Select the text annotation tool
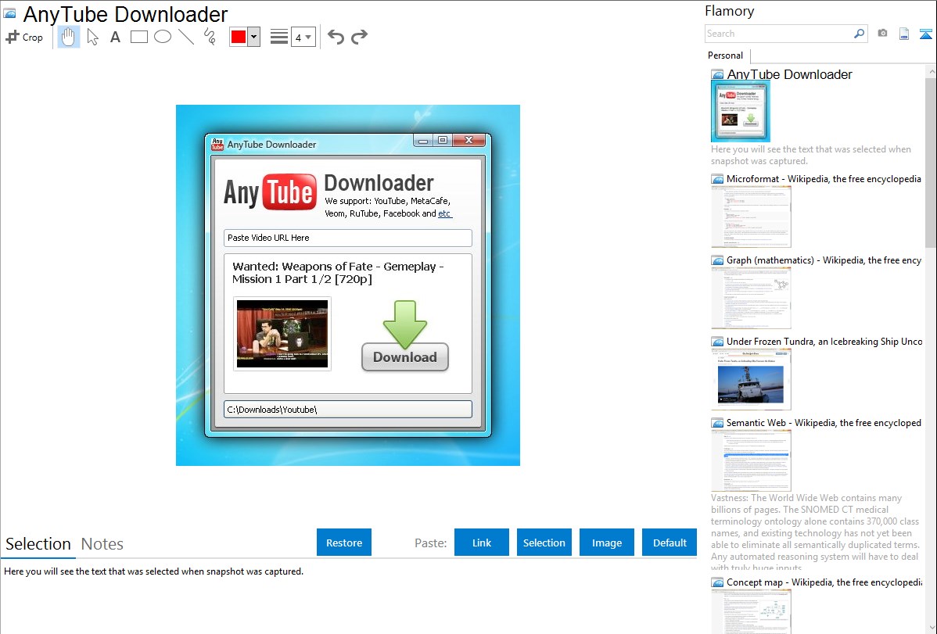 click(115, 37)
